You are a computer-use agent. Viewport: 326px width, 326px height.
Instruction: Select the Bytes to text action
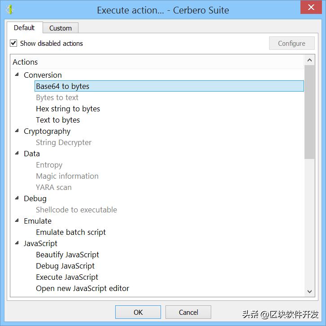(57, 97)
